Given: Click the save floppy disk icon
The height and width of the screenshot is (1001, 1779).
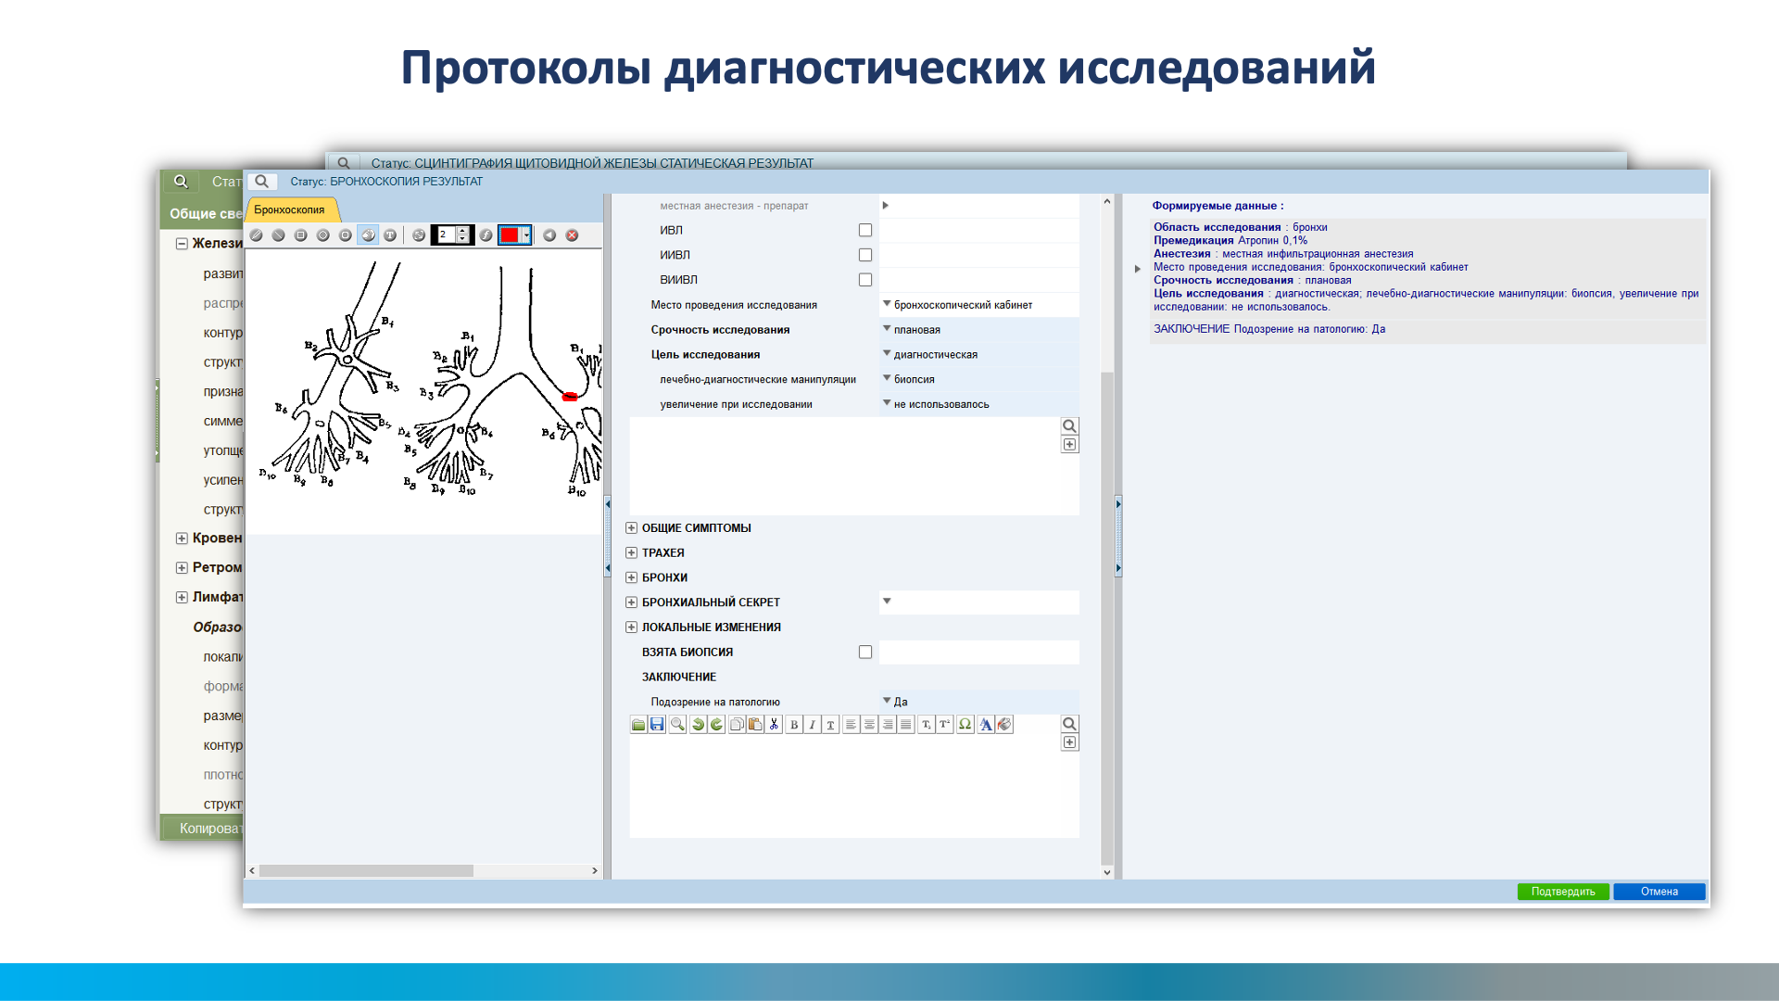Looking at the screenshot, I should [x=657, y=725].
